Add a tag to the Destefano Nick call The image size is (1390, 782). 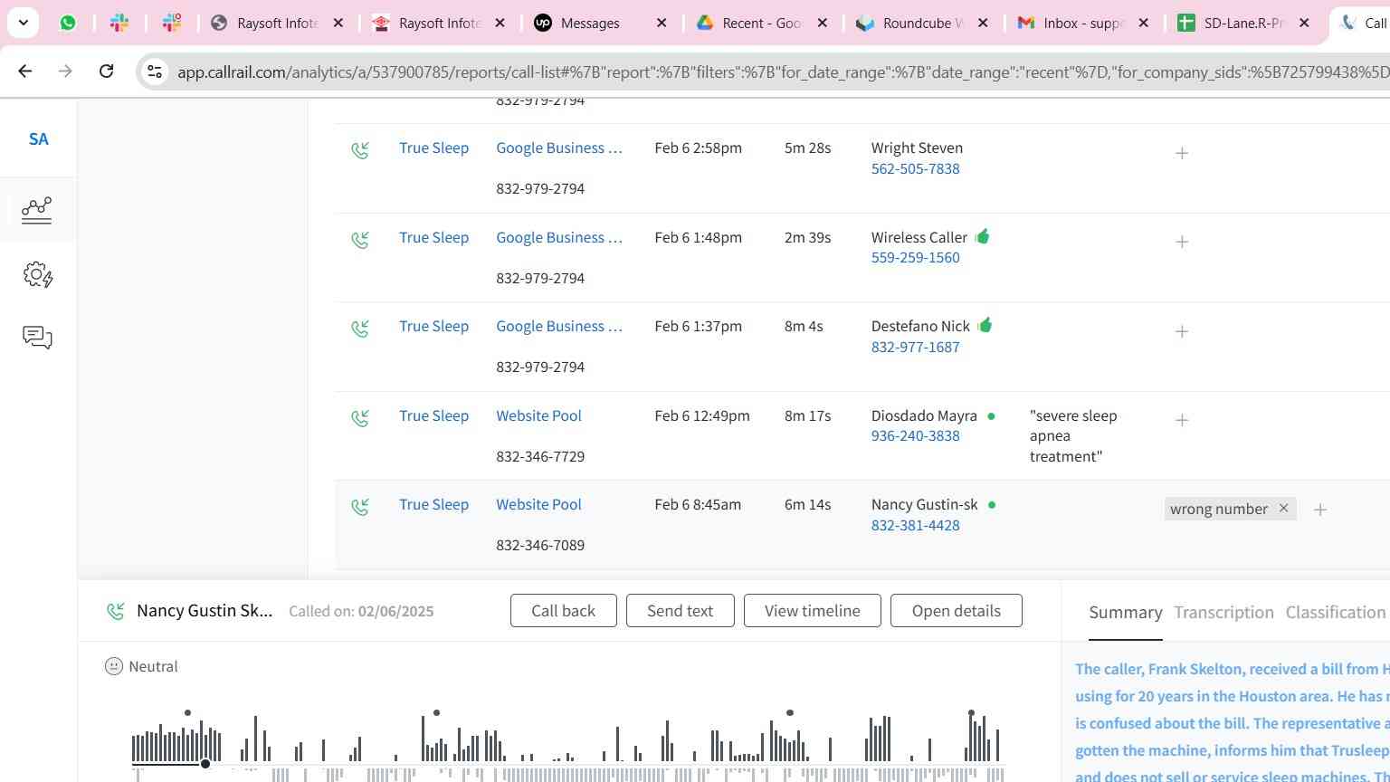1182,331
